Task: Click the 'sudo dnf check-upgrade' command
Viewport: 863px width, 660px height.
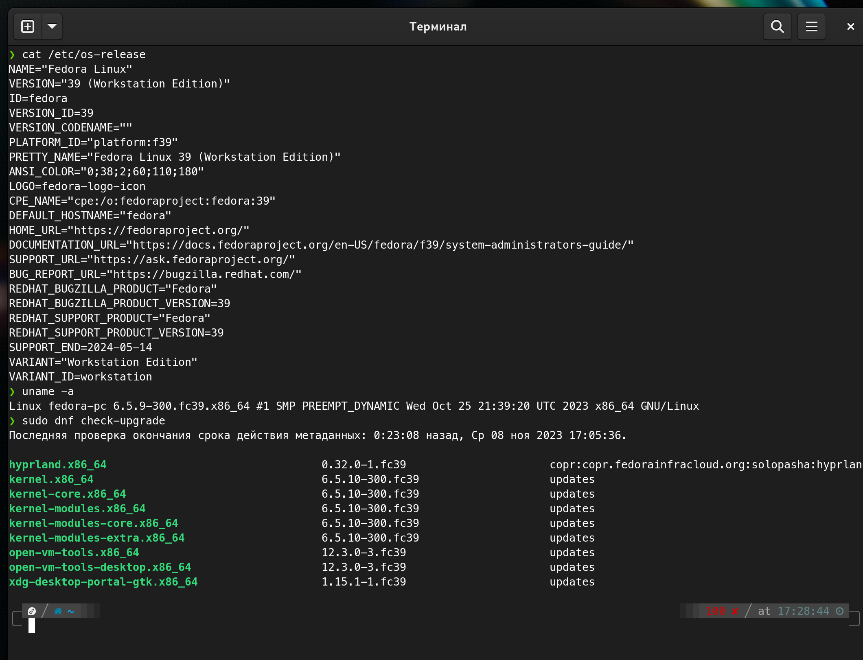Action: (94, 421)
